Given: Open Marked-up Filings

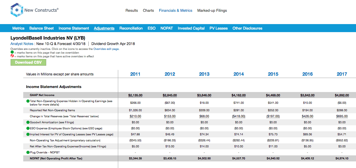Looking at the screenshot, I should coord(212,11).
